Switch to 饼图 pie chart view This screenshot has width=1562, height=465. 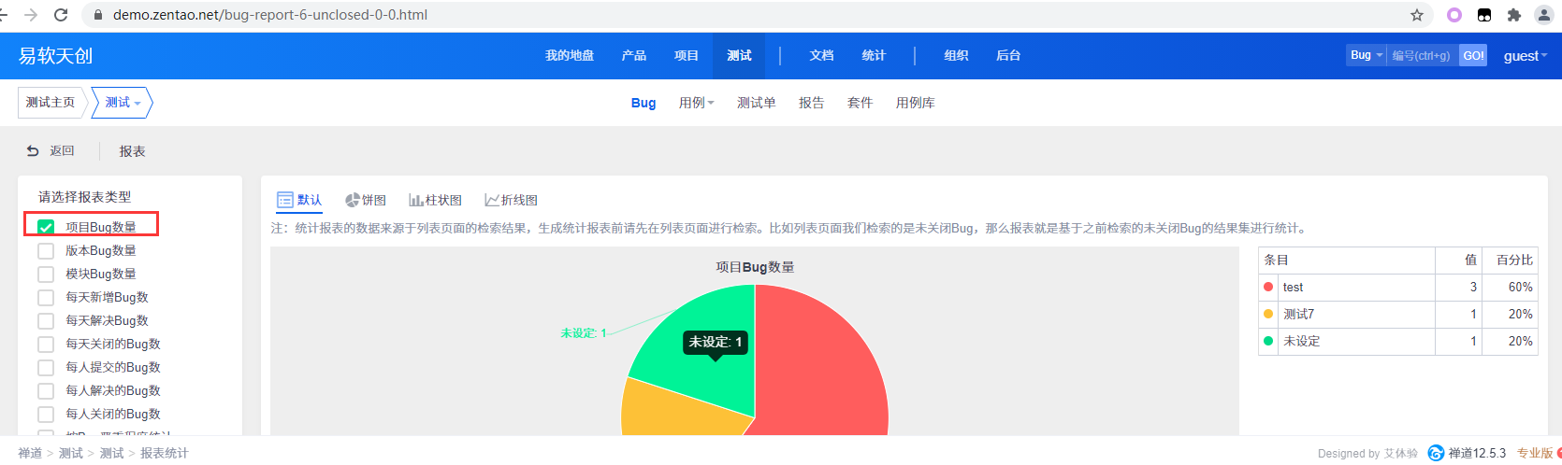(366, 200)
